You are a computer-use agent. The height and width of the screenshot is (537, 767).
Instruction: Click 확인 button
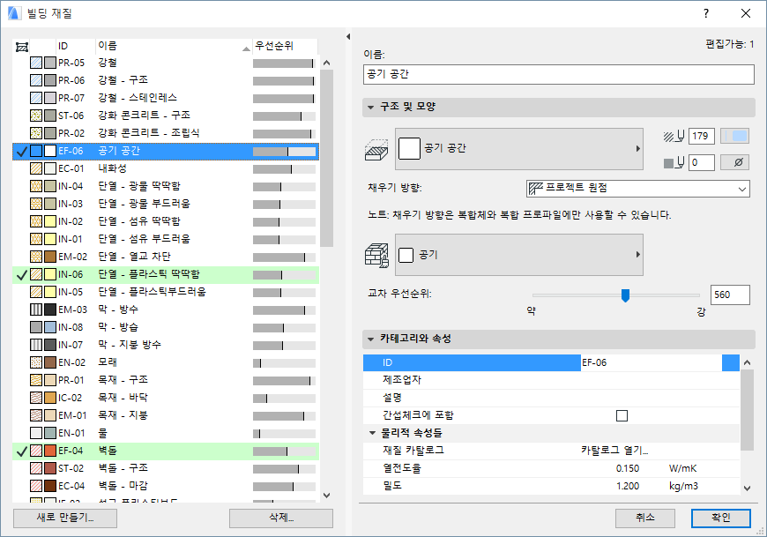point(721,518)
